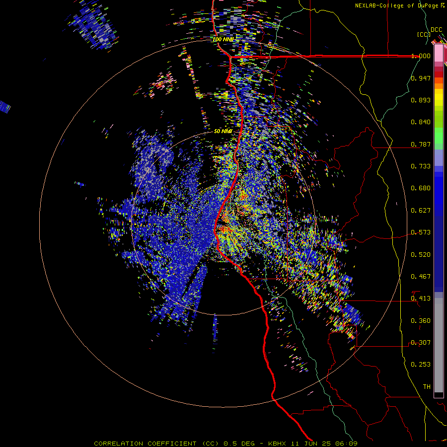Click the 100 NMI range ring label
447x447 pixels.
223,39
